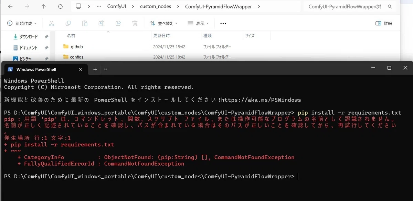Open the 新規作成 (New) dropdown
This screenshot has width=413, height=201.
(x=22, y=23)
